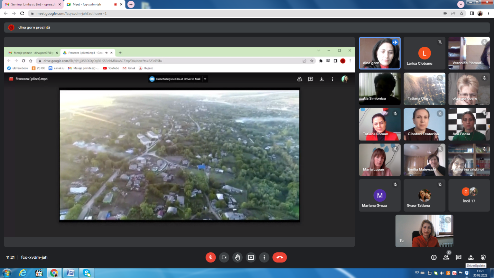
Task: Open meeting details info icon
Action: (434, 257)
